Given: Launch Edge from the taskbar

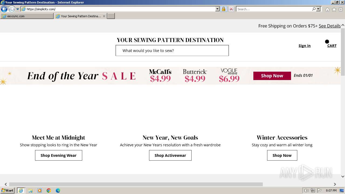Looking at the screenshot, I should [x=58, y=190].
